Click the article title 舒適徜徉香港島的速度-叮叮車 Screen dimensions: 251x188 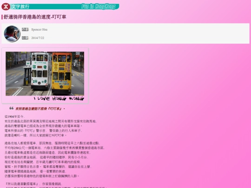tap(35, 17)
